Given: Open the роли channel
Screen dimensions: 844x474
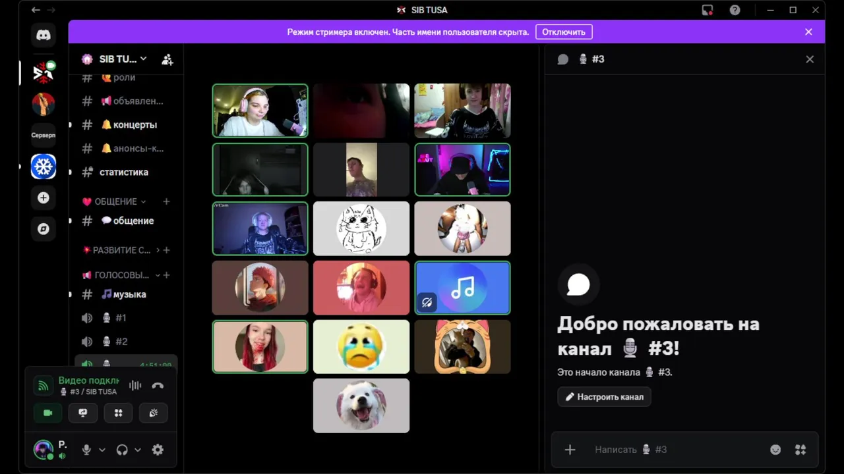Looking at the screenshot, I should (125, 78).
